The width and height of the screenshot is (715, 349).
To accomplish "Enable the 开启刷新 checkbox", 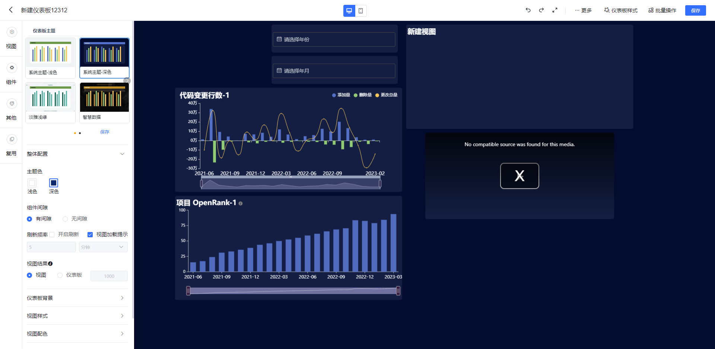I will pyautogui.click(x=52, y=235).
